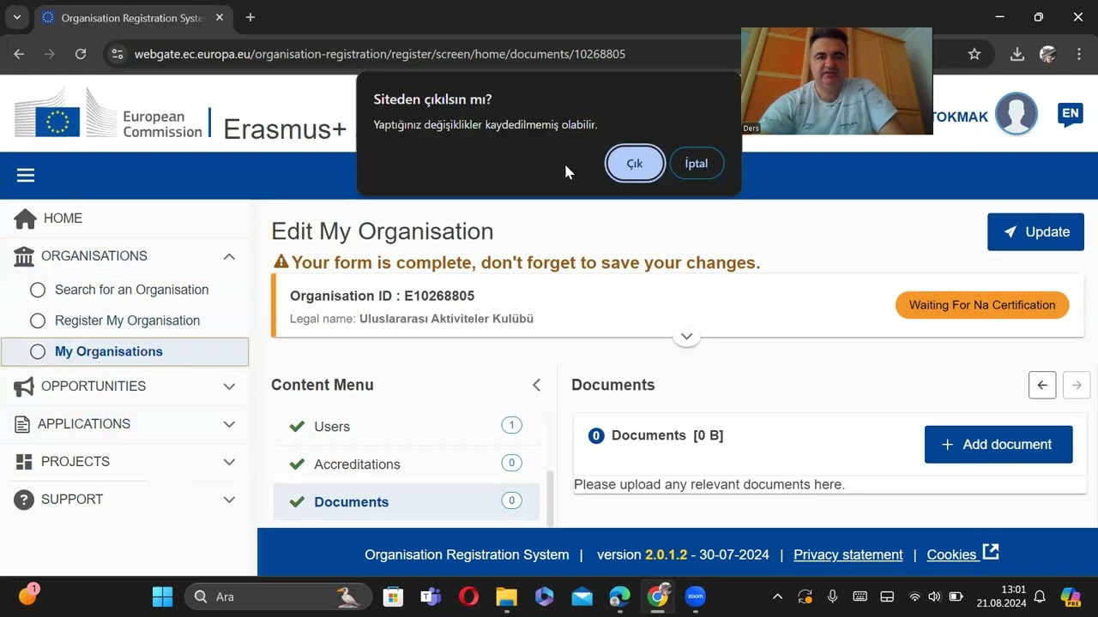Open the Cookies link
1098x617 pixels.
[962, 554]
